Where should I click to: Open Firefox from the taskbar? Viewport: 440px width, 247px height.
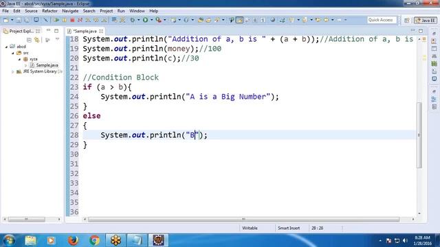tap(73, 240)
